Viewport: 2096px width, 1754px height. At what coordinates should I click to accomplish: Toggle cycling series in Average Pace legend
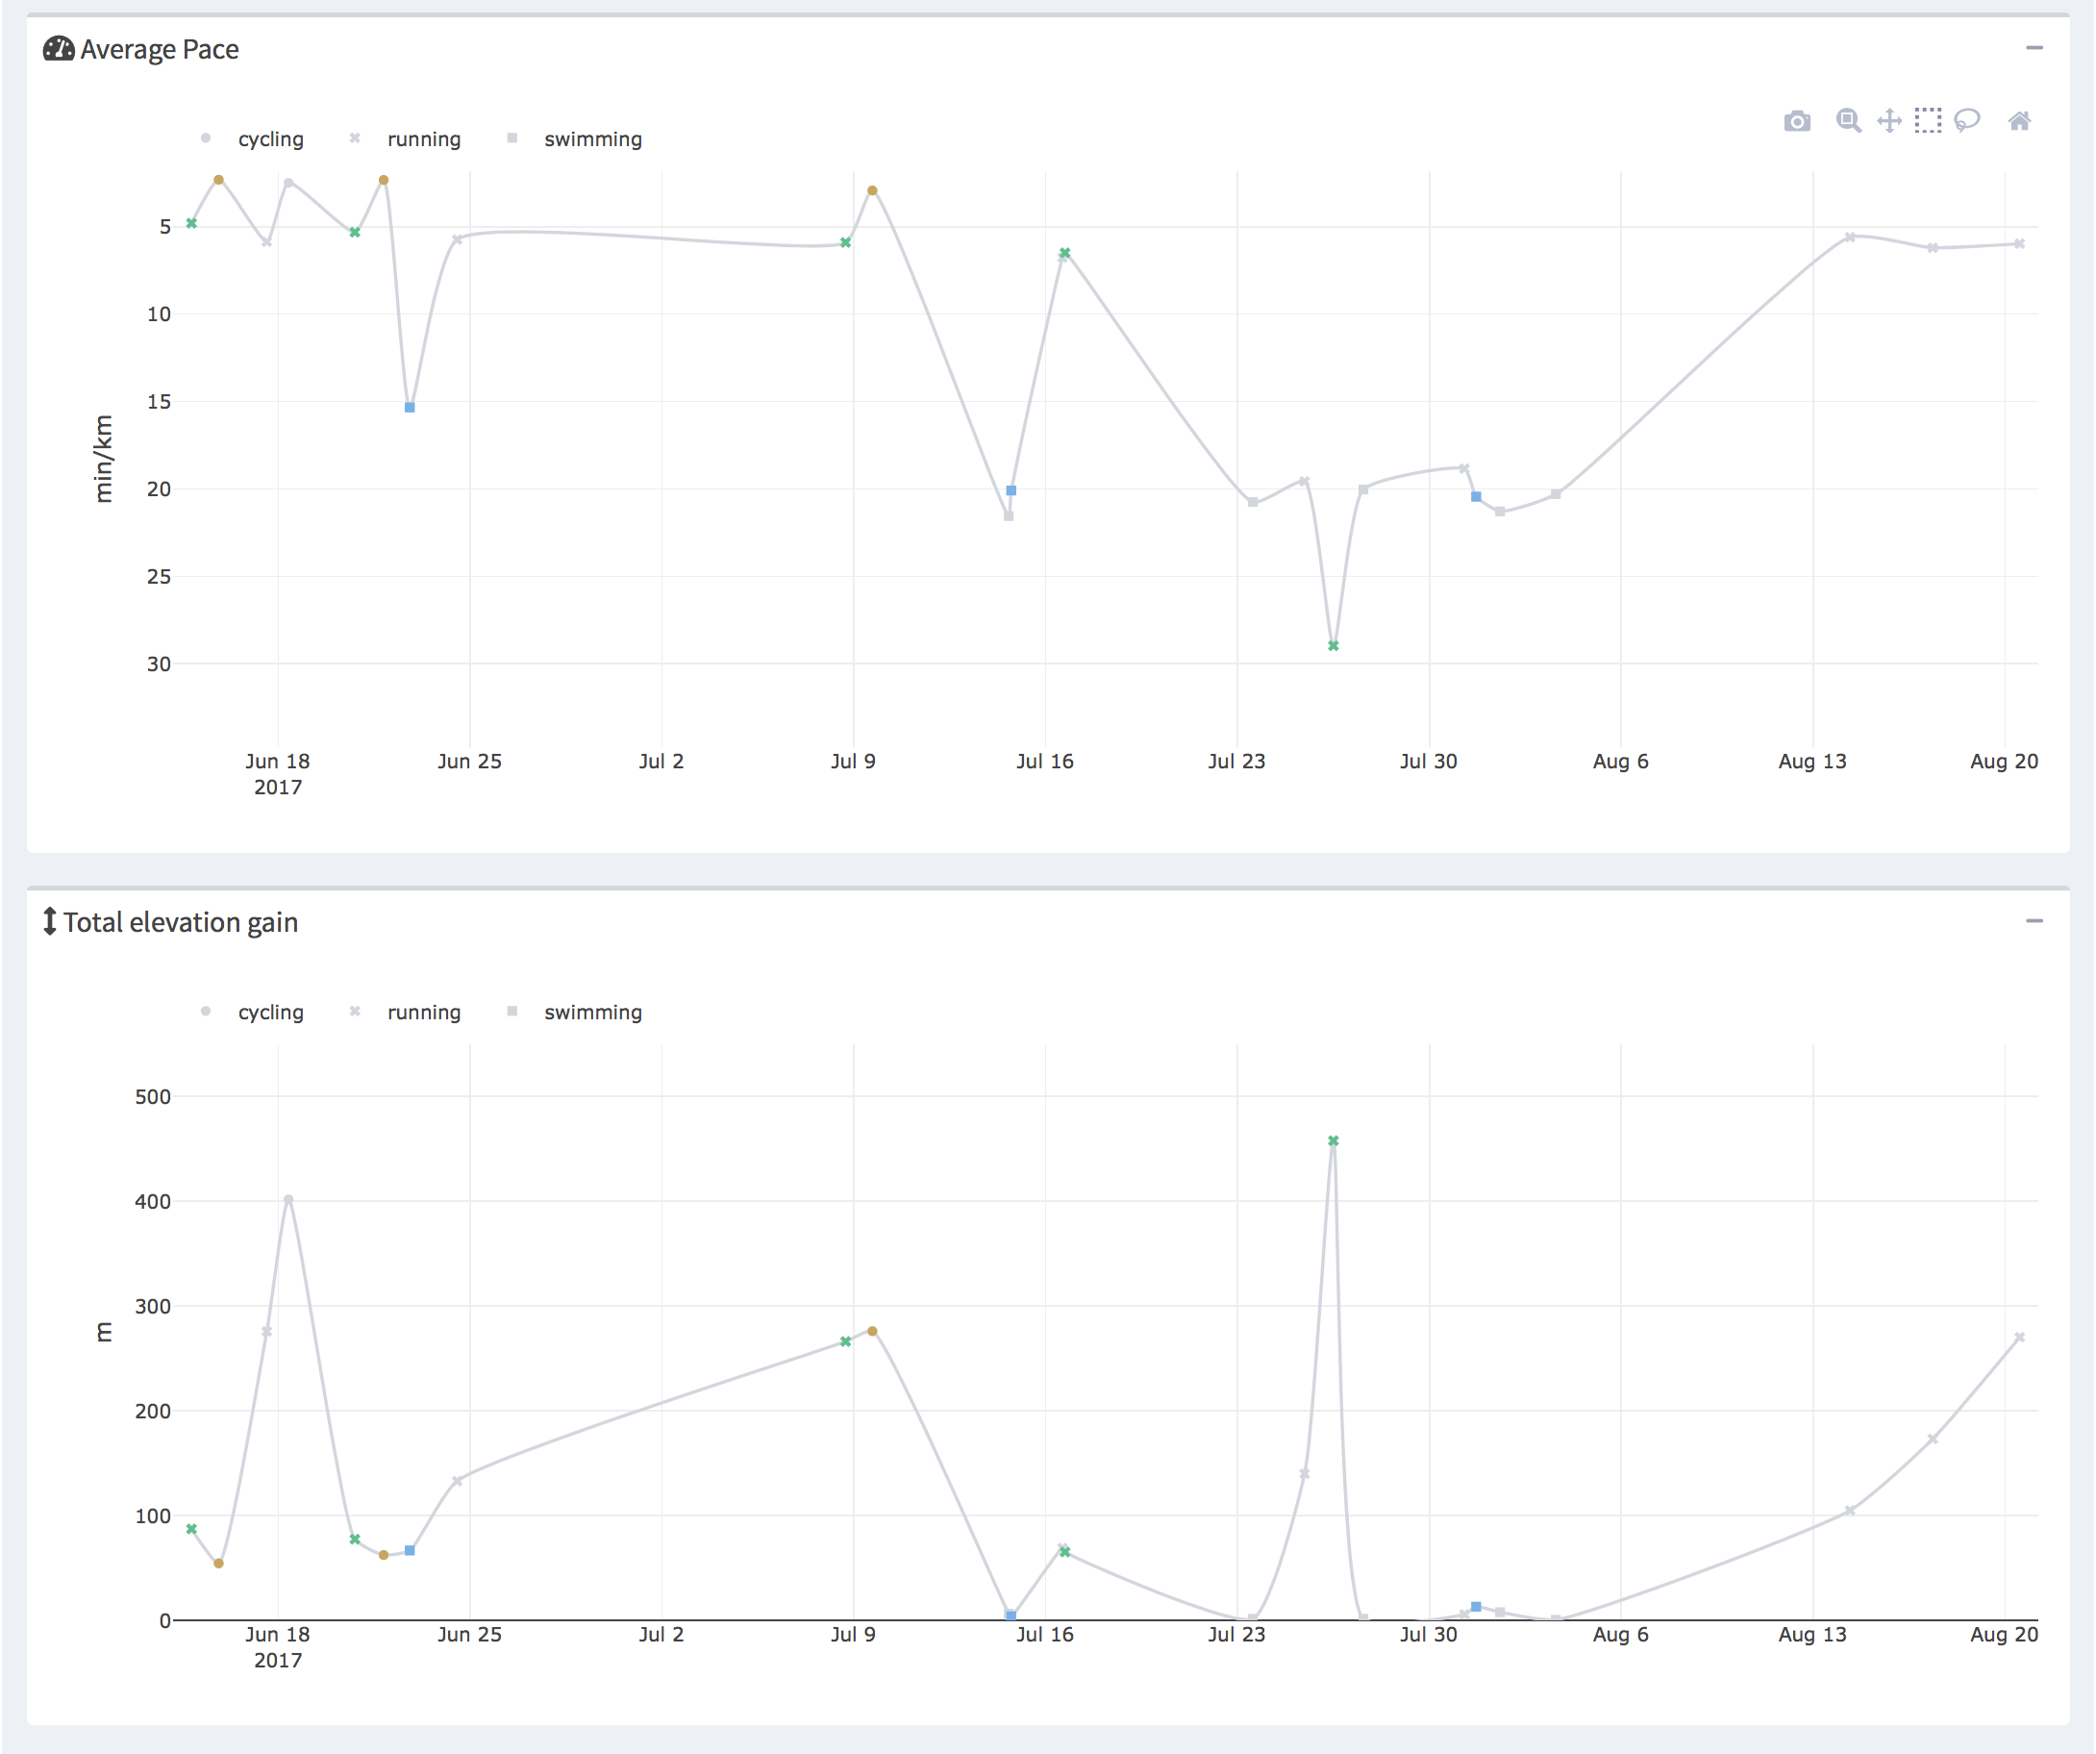point(269,138)
